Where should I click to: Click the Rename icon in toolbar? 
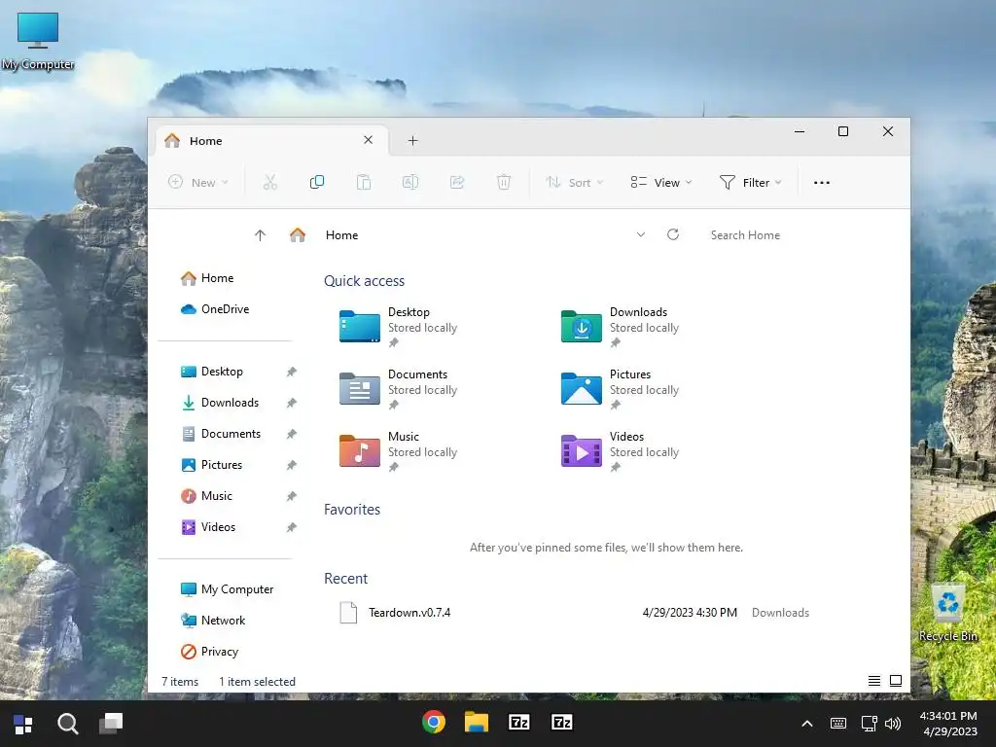(410, 182)
